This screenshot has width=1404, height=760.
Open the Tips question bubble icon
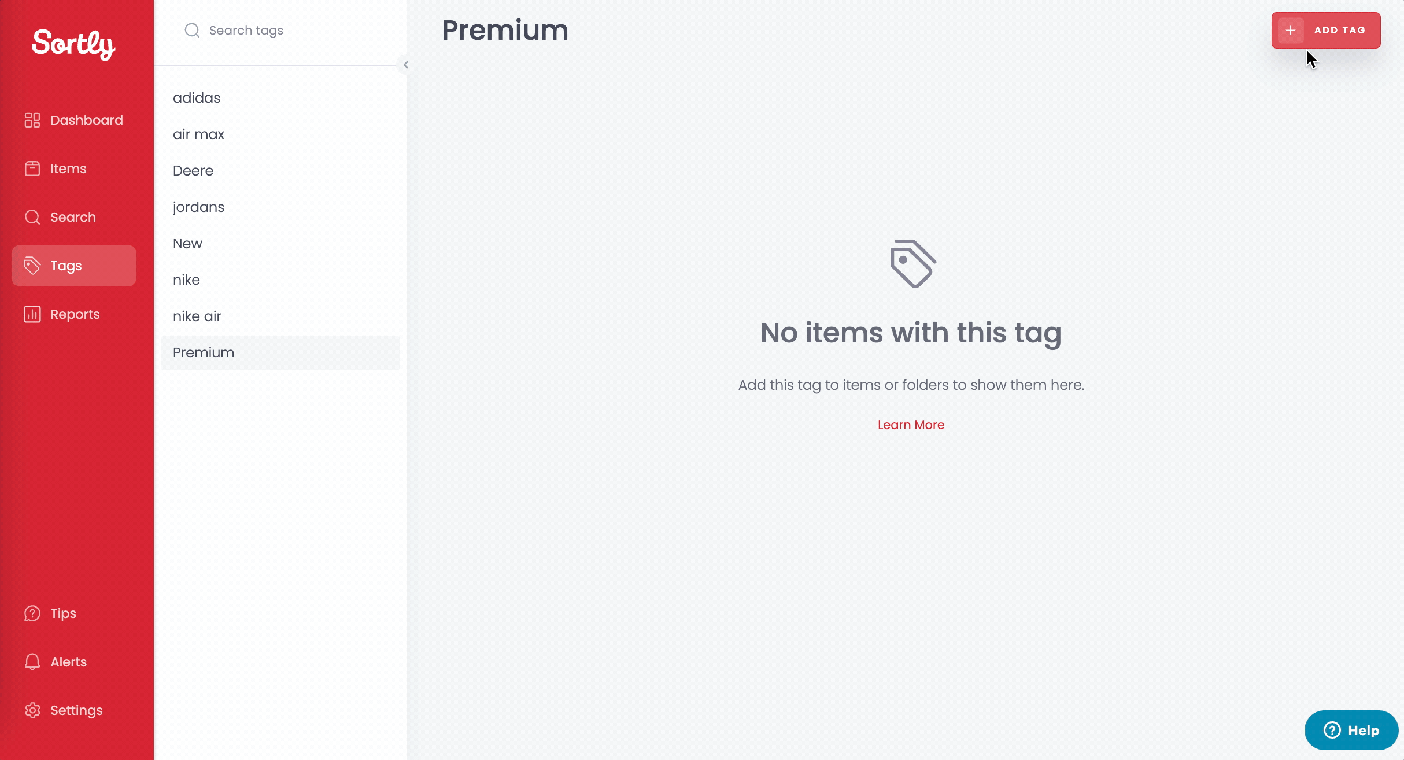tap(32, 613)
